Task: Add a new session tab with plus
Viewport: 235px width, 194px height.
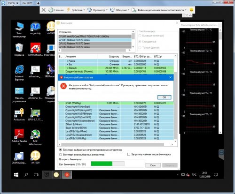Action: (x=38, y=3)
